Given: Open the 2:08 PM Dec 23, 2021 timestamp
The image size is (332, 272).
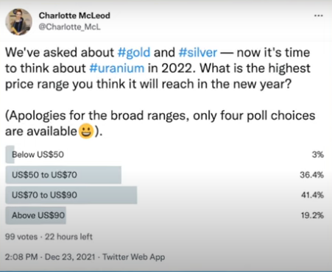Looking at the screenshot, I should (x=50, y=257).
